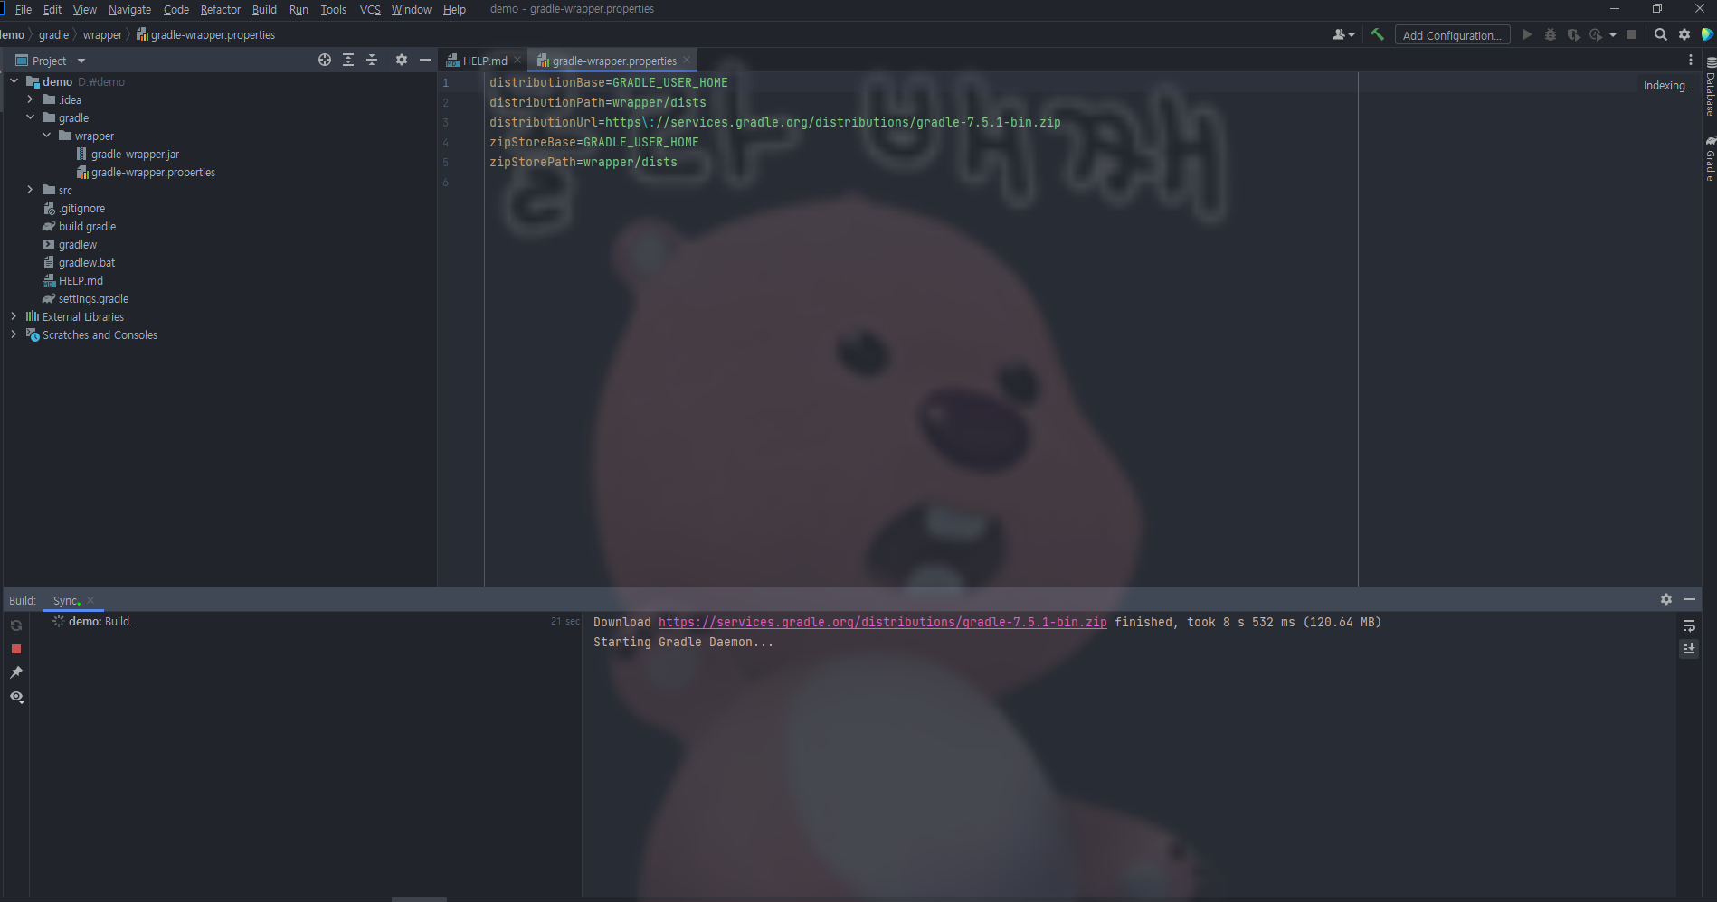The width and height of the screenshot is (1717, 902).
Task: Expand External Libraries node
Action: (x=14, y=316)
